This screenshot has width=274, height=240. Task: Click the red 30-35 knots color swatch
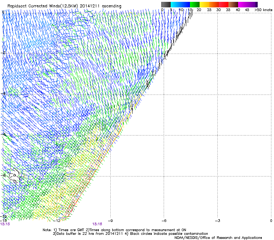224,4
